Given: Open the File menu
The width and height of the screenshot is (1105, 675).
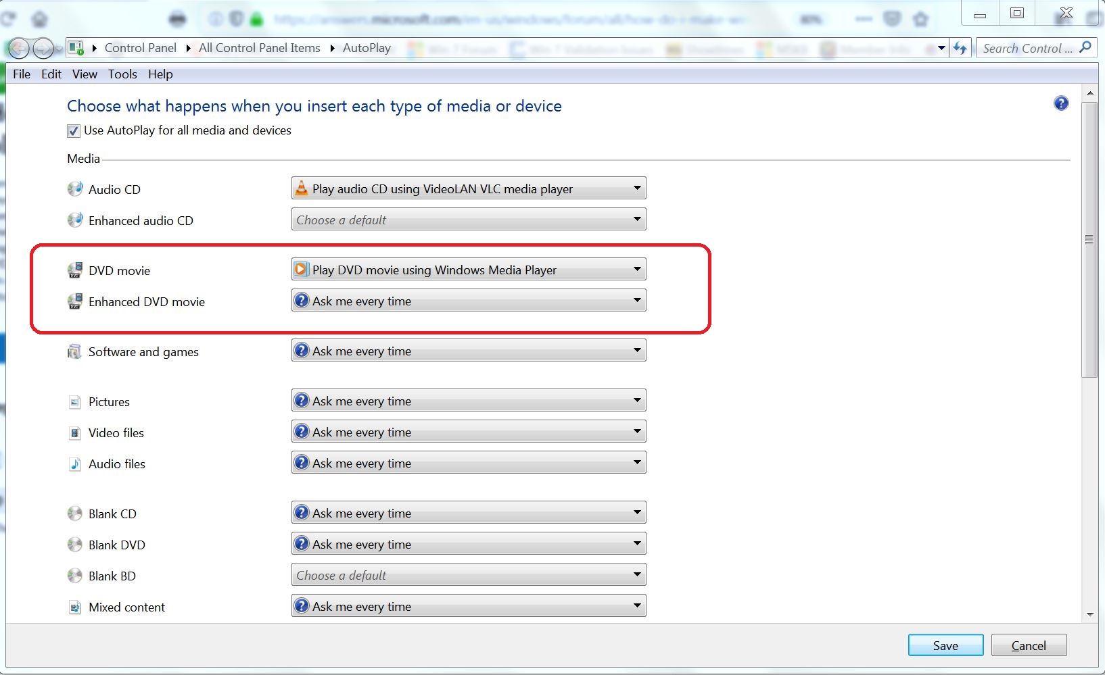Looking at the screenshot, I should point(22,74).
